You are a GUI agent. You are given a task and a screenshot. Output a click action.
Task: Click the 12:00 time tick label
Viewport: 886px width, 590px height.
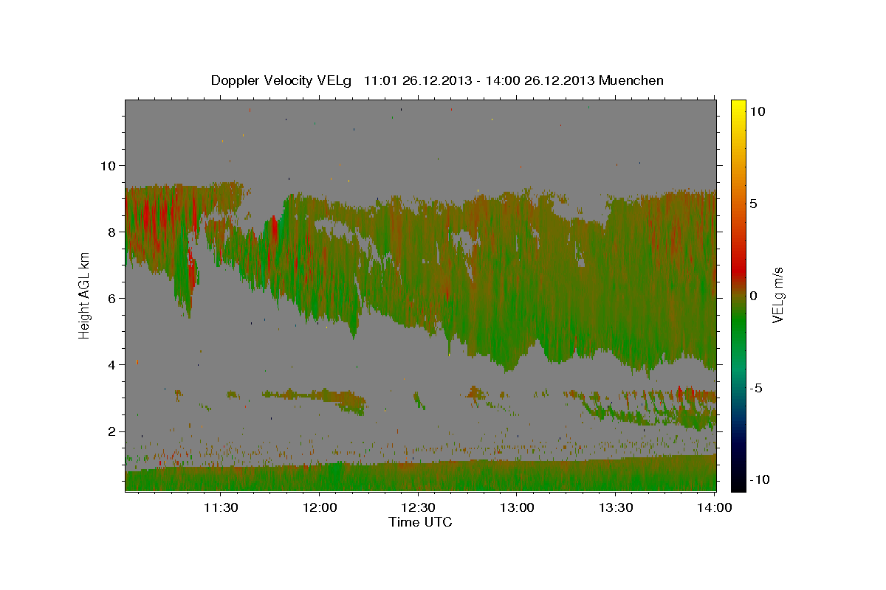pyautogui.click(x=319, y=507)
